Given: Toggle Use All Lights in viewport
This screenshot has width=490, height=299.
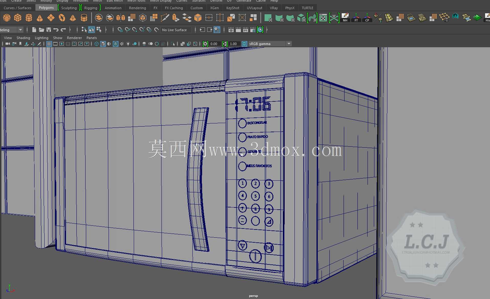Looking at the screenshot, I should (128, 44).
